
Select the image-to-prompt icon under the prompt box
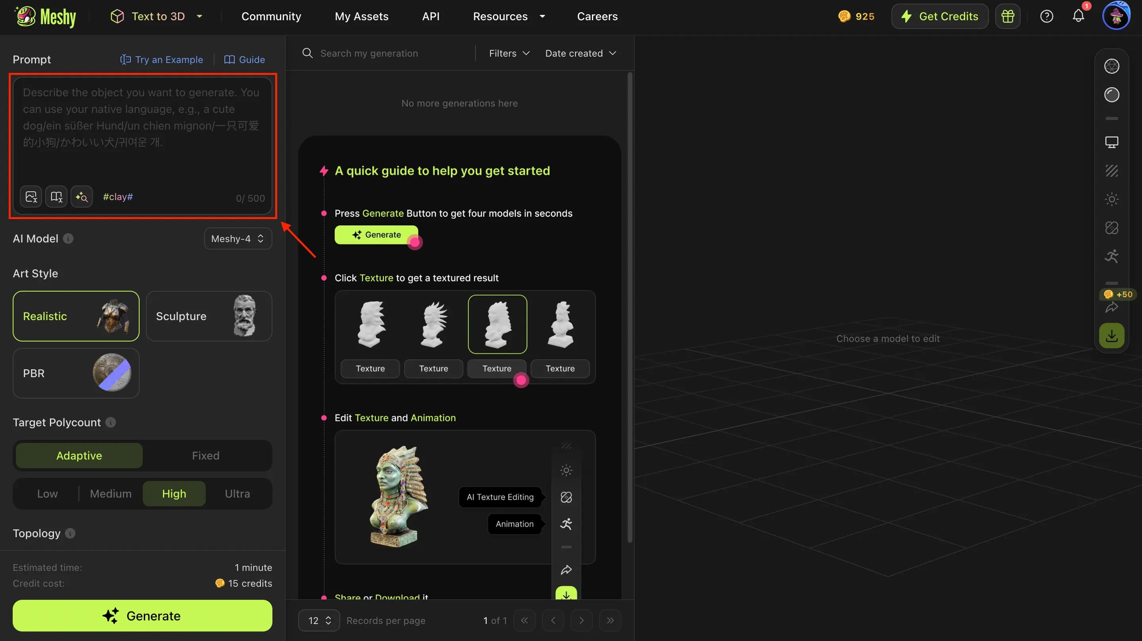tap(31, 196)
